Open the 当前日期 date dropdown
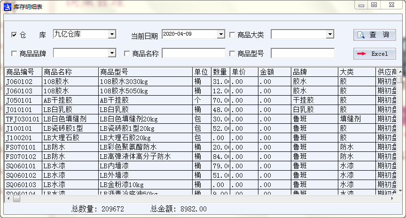The image size is (406, 218). (221, 34)
